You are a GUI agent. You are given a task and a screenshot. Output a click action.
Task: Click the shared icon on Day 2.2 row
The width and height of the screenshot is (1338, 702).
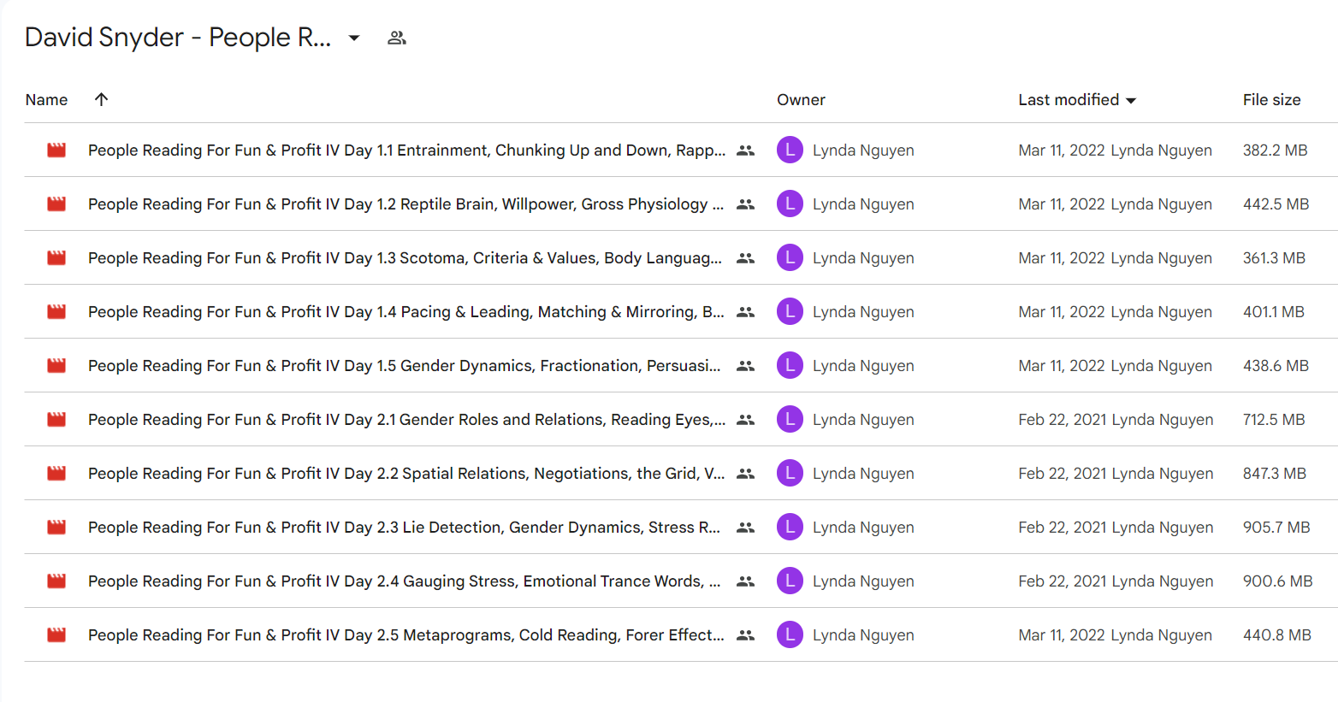click(746, 474)
